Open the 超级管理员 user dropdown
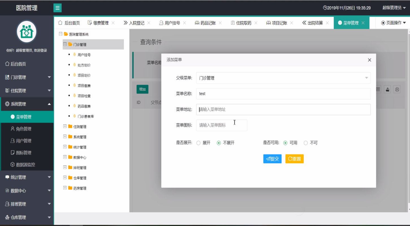Viewport: 410px width, 226px height. pyautogui.click(x=394, y=8)
